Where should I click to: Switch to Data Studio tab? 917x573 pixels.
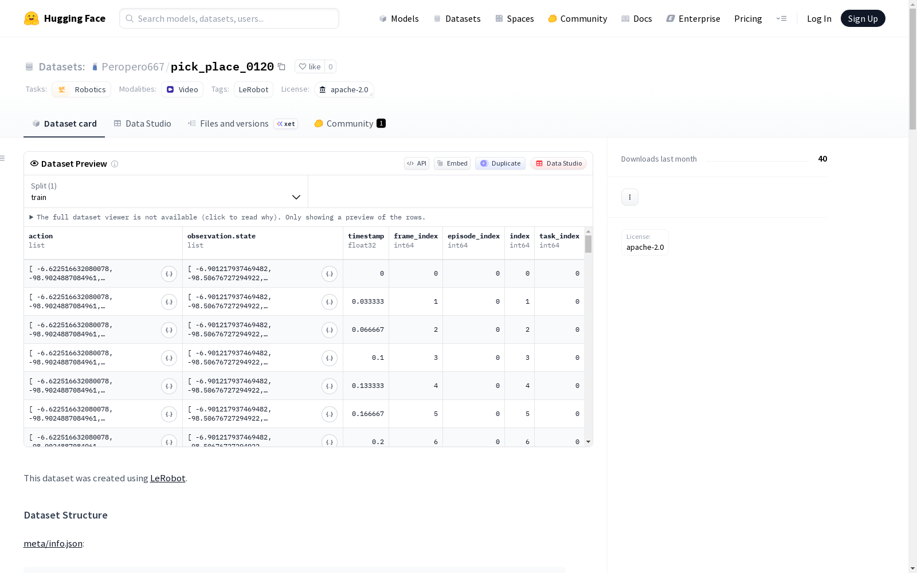point(143,124)
